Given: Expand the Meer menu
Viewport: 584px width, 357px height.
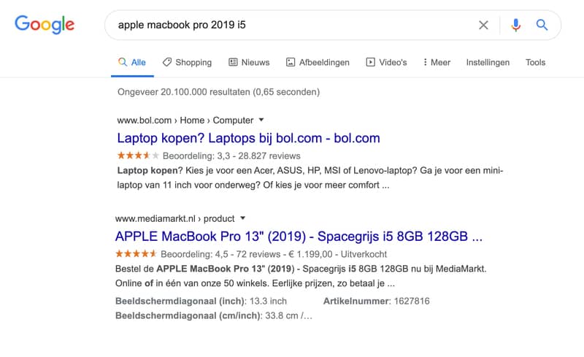Looking at the screenshot, I should 437,62.
